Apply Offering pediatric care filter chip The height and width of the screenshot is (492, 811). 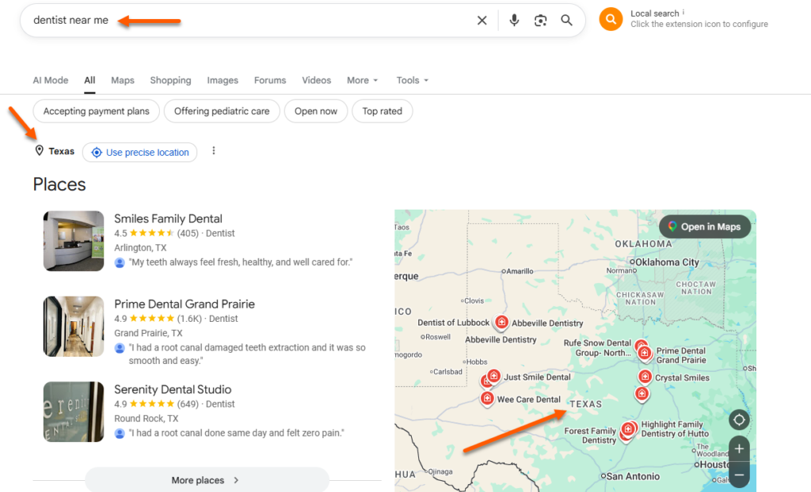tap(222, 111)
